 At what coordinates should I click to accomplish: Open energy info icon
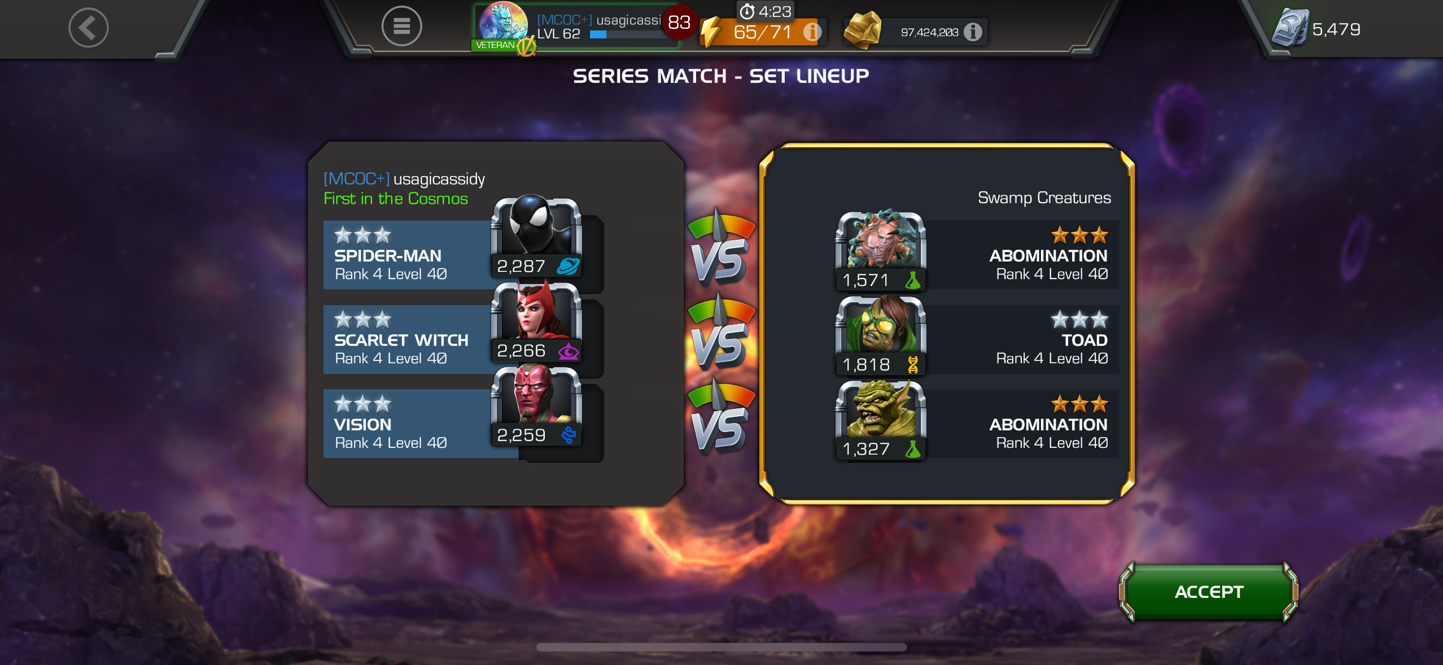click(x=812, y=32)
